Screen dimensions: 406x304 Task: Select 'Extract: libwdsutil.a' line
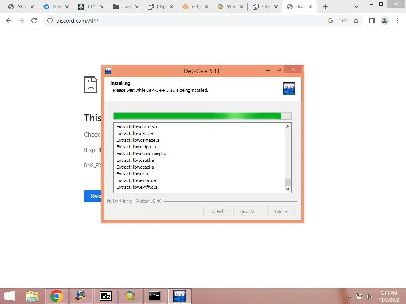pyautogui.click(x=135, y=160)
